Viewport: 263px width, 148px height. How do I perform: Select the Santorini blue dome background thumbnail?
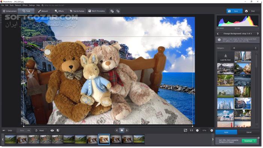(225, 115)
